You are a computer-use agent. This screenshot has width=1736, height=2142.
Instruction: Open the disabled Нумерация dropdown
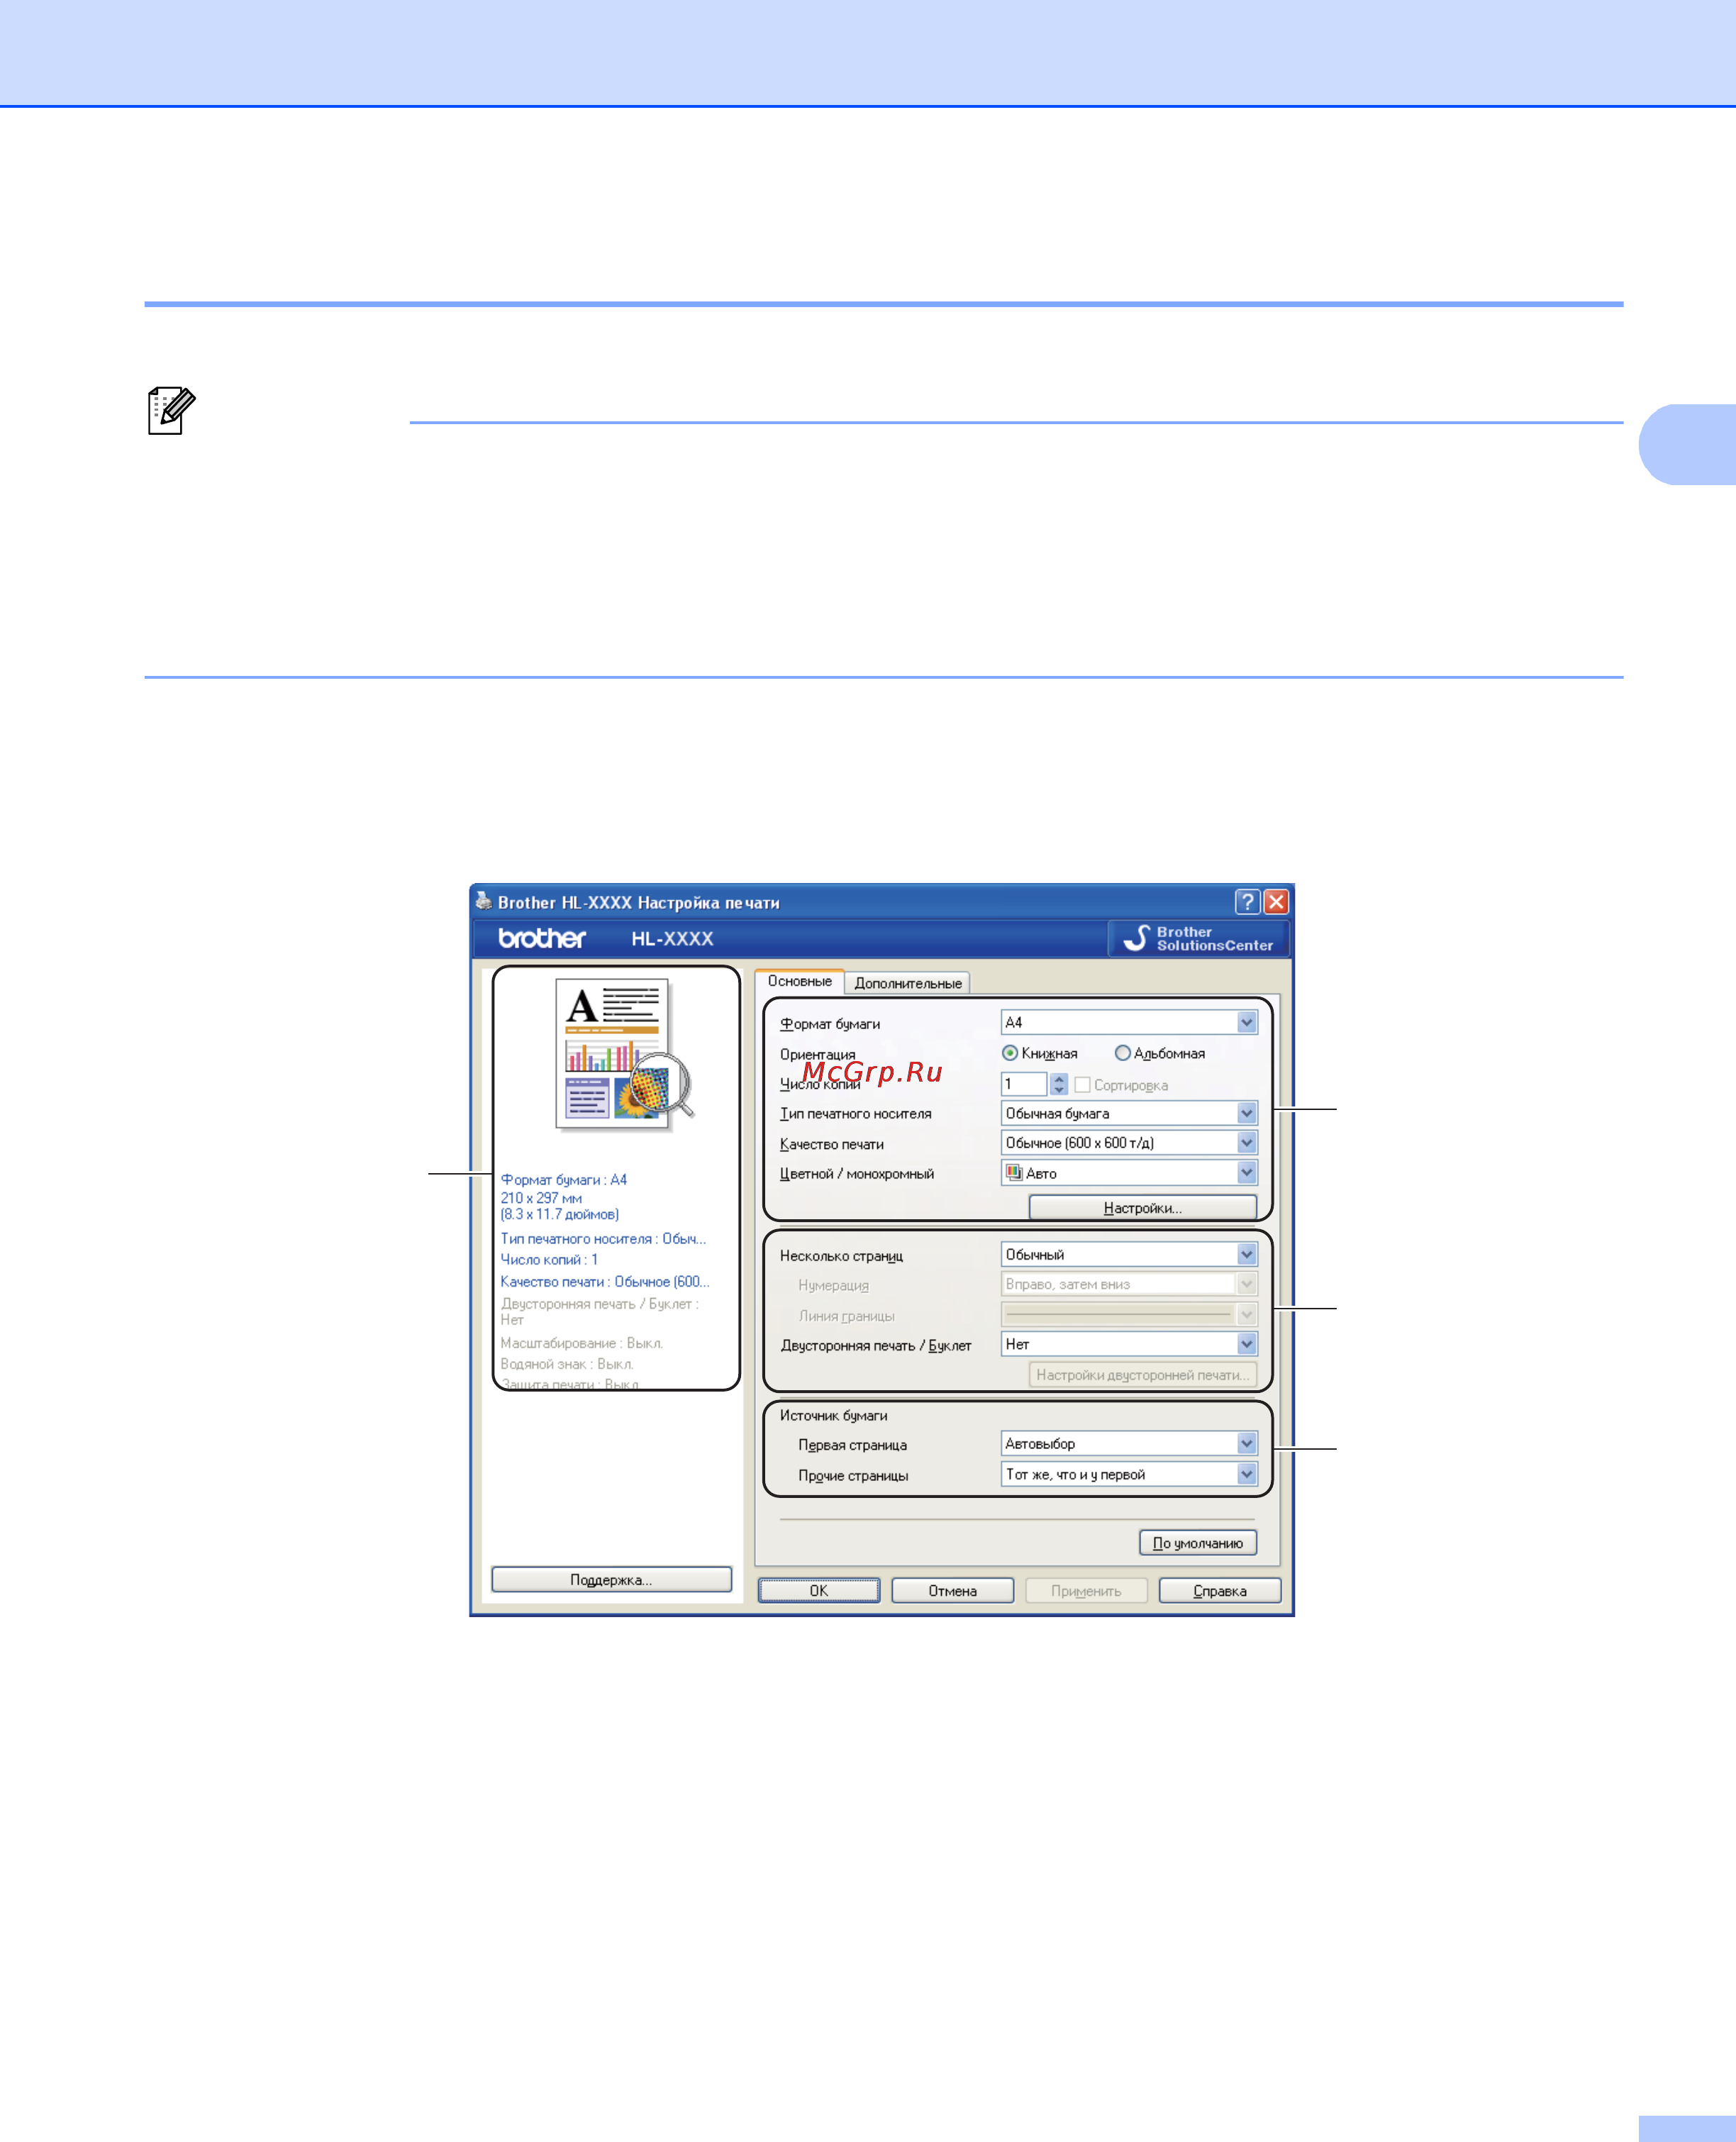[1129, 1284]
